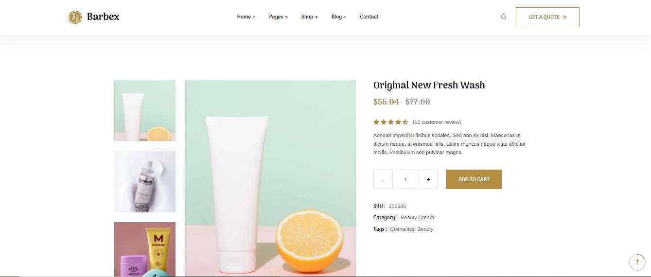Click the Cosmetics tag link
651x277 pixels.
(x=402, y=229)
